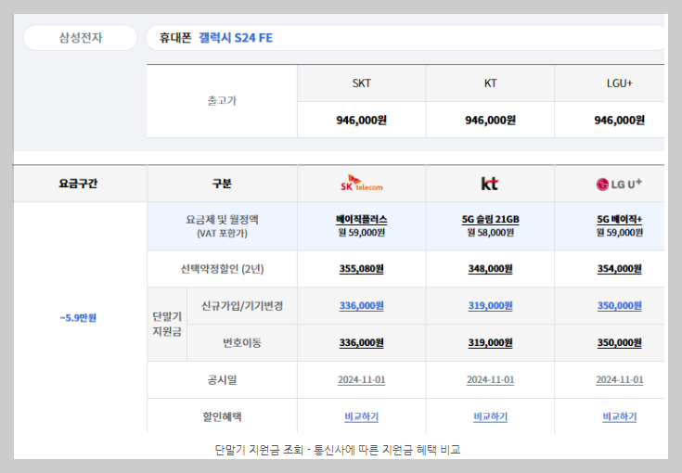Viewport: 682px width, 473px height.
Task: Click the KT column header text
Action: click(490, 83)
